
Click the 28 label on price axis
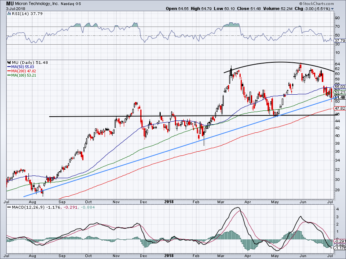pos(337,190)
